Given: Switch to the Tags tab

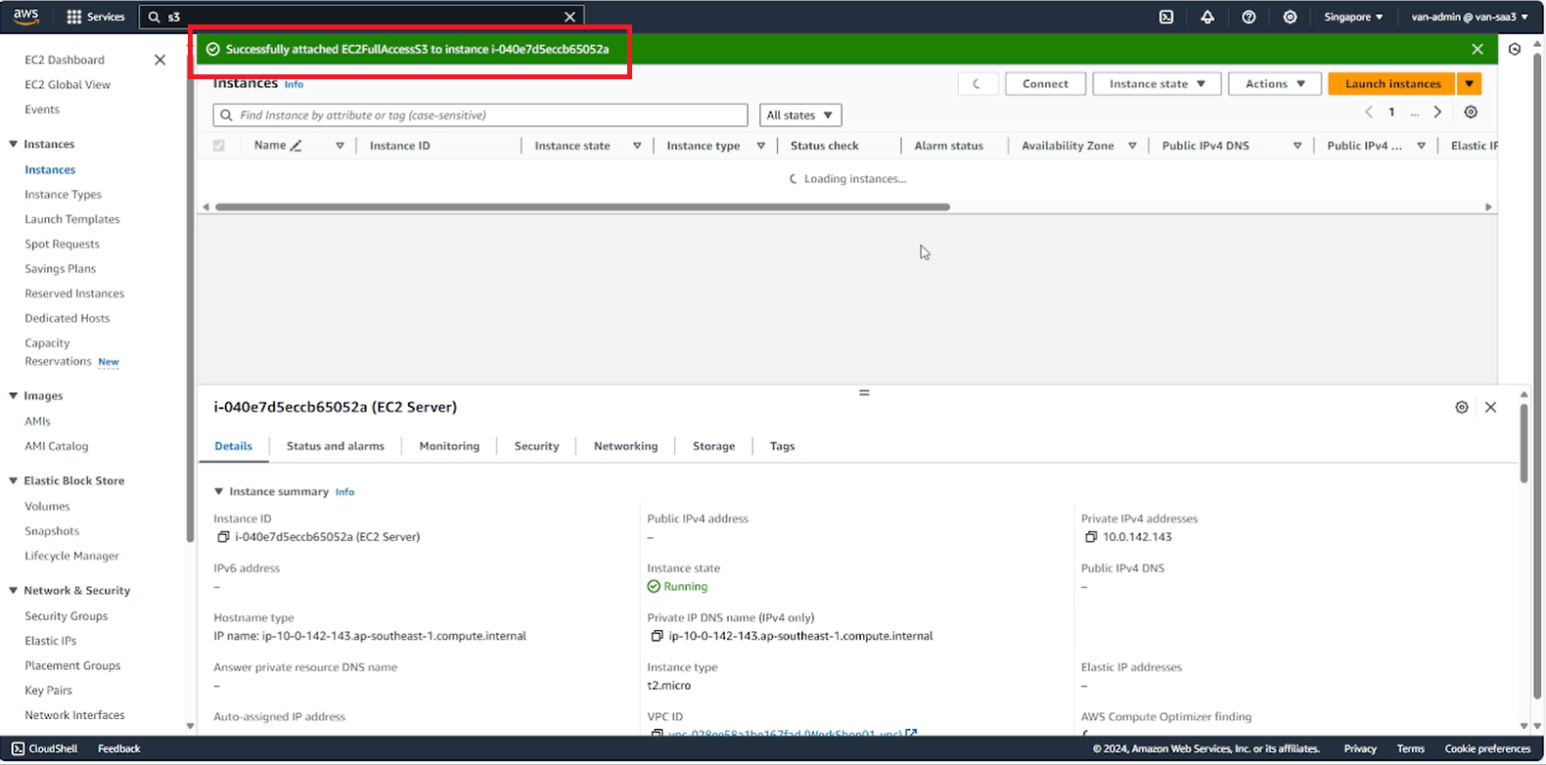Looking at the screenshot, I should pos(782,446).
